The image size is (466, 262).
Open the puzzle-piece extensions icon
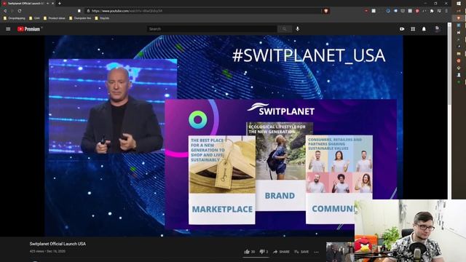432,11
